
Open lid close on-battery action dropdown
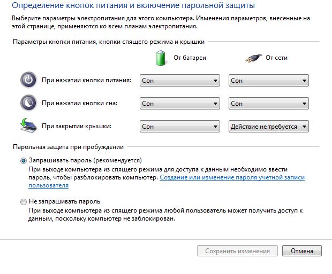click(x=179, y=127)
